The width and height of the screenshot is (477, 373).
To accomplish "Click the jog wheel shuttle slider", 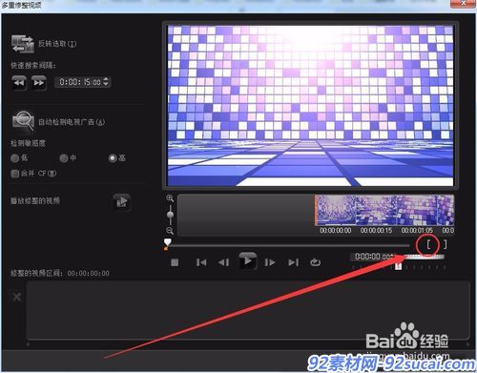I will point(399,266).
